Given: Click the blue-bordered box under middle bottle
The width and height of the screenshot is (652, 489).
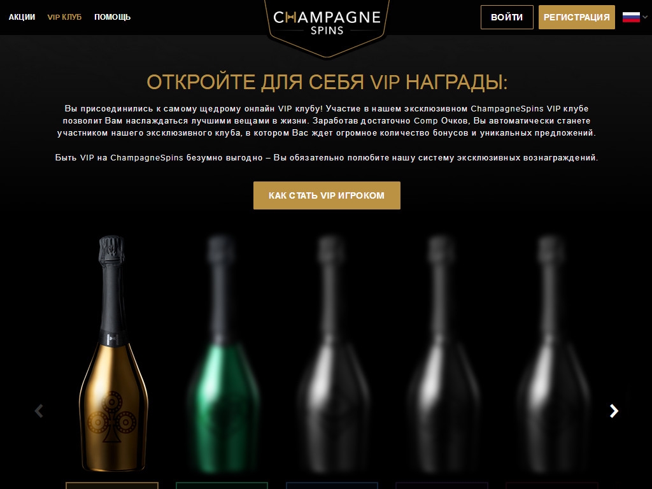Looking at the screenshot, I should coord(332,486).
